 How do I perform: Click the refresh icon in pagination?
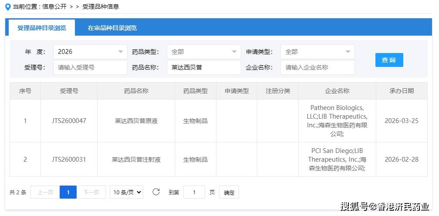coord(156,192)
